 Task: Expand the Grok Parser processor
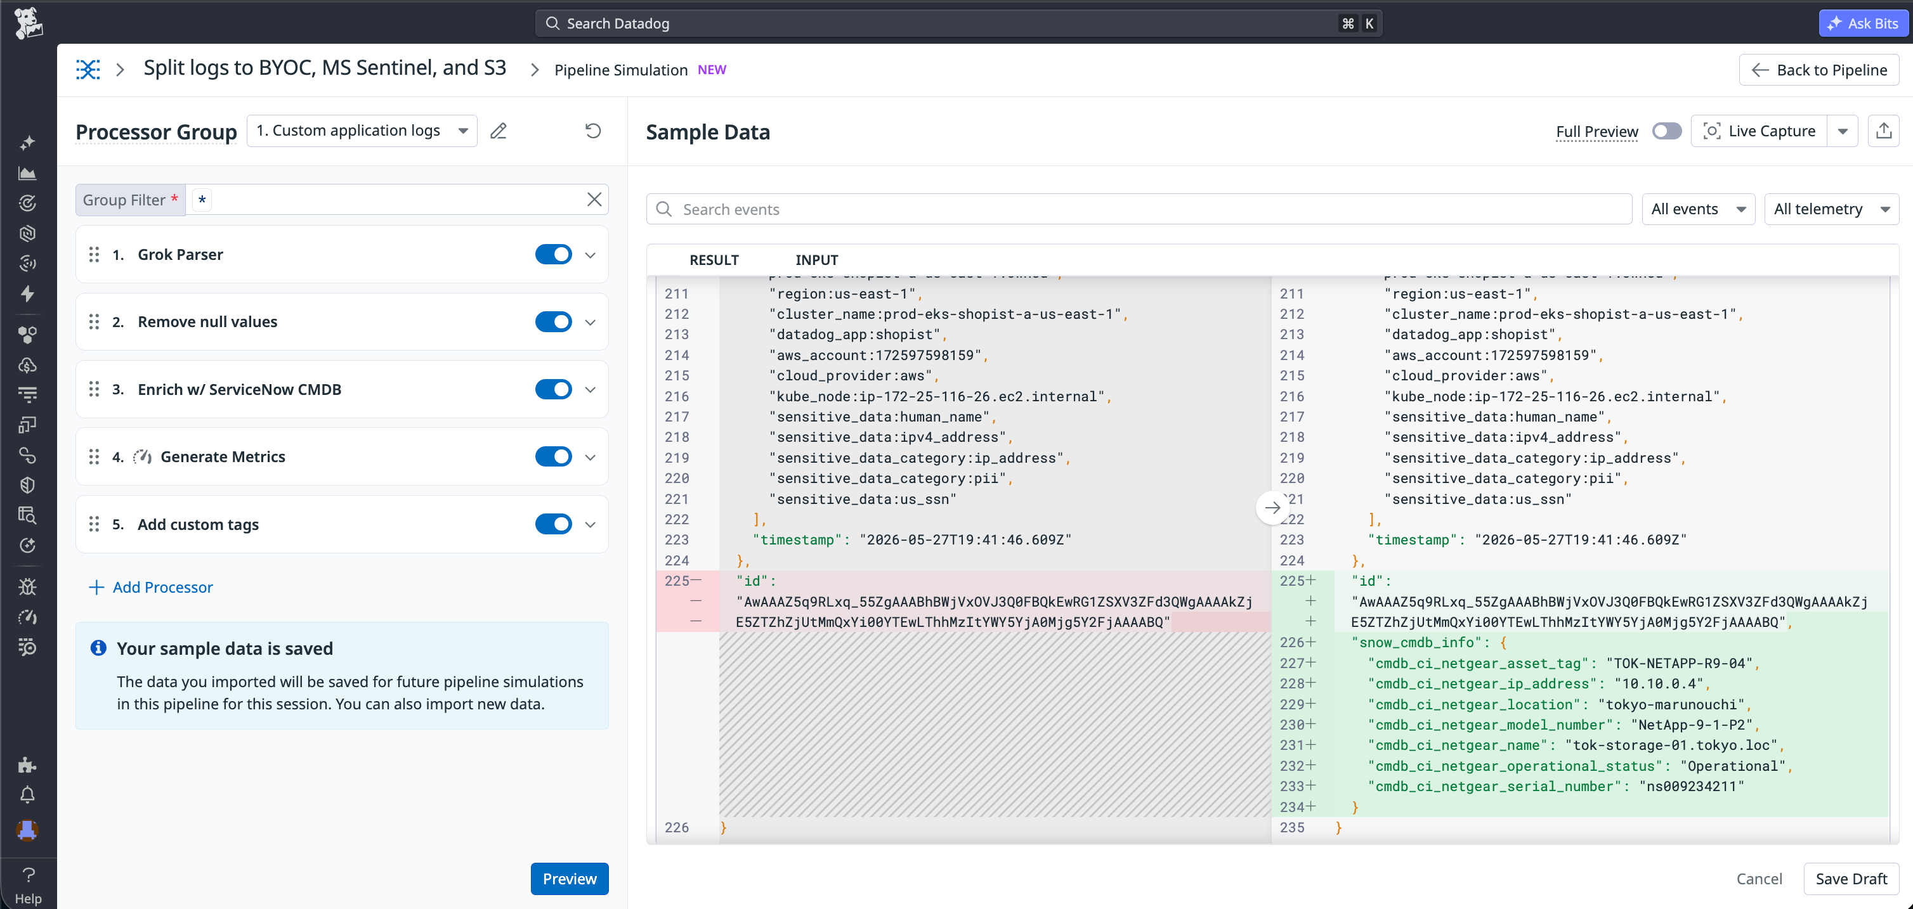[x=591, y=255]
